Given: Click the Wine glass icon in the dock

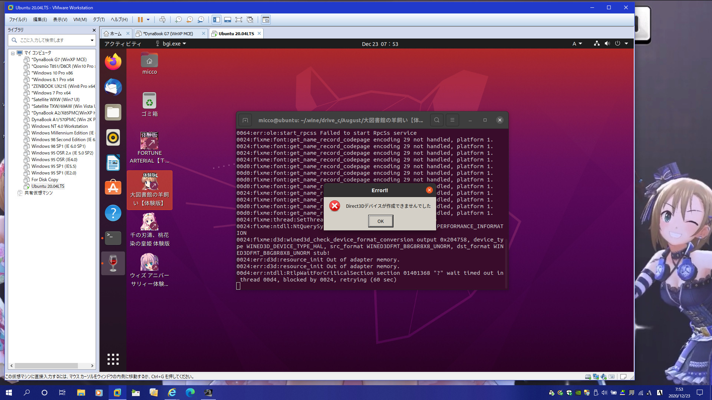Looking at the screenshot, I should click(x=113, y=263).
